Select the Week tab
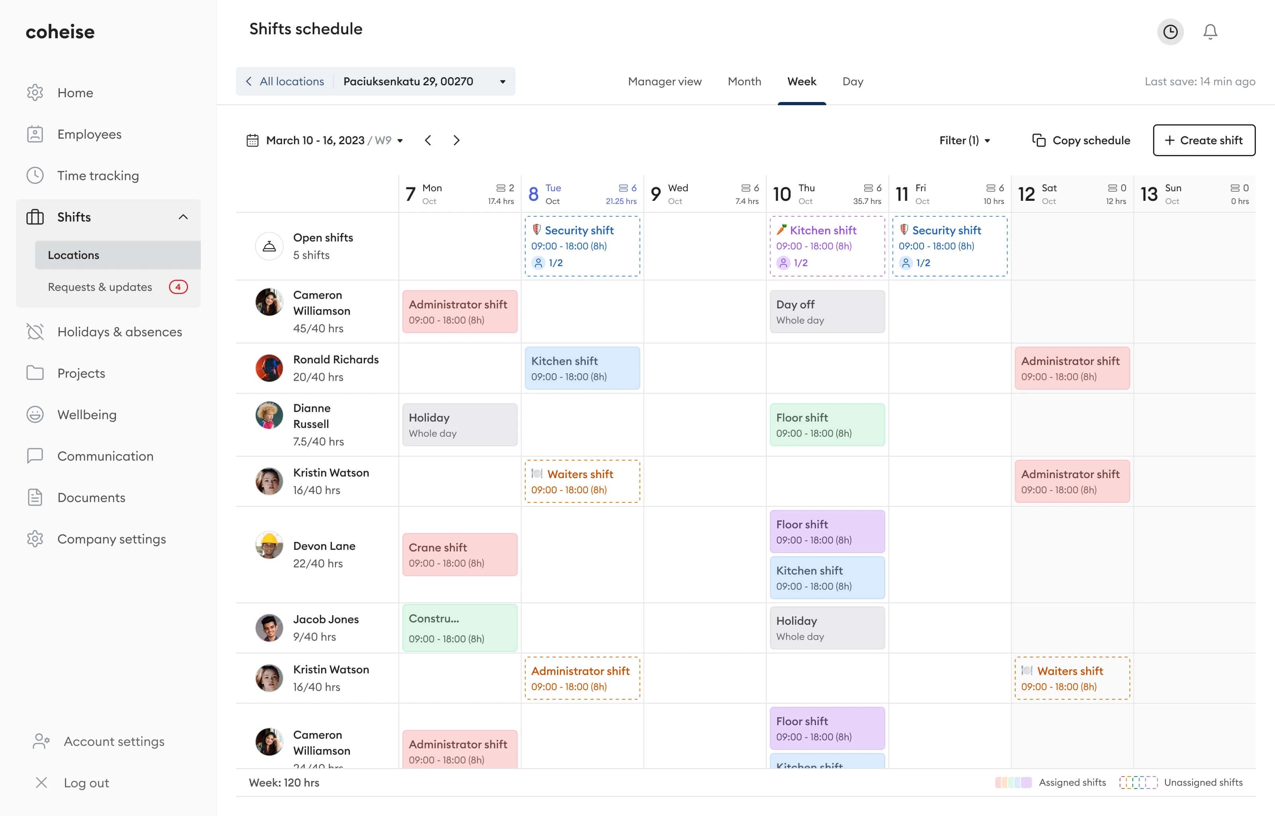1275x816 pixels. click(801, 82)
